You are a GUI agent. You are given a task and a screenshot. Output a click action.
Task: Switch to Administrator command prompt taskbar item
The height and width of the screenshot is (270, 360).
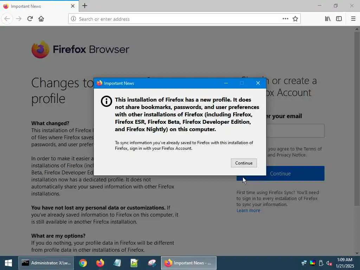[46, 263]
